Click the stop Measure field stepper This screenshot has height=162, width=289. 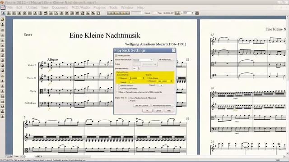(x=172, y=81)
